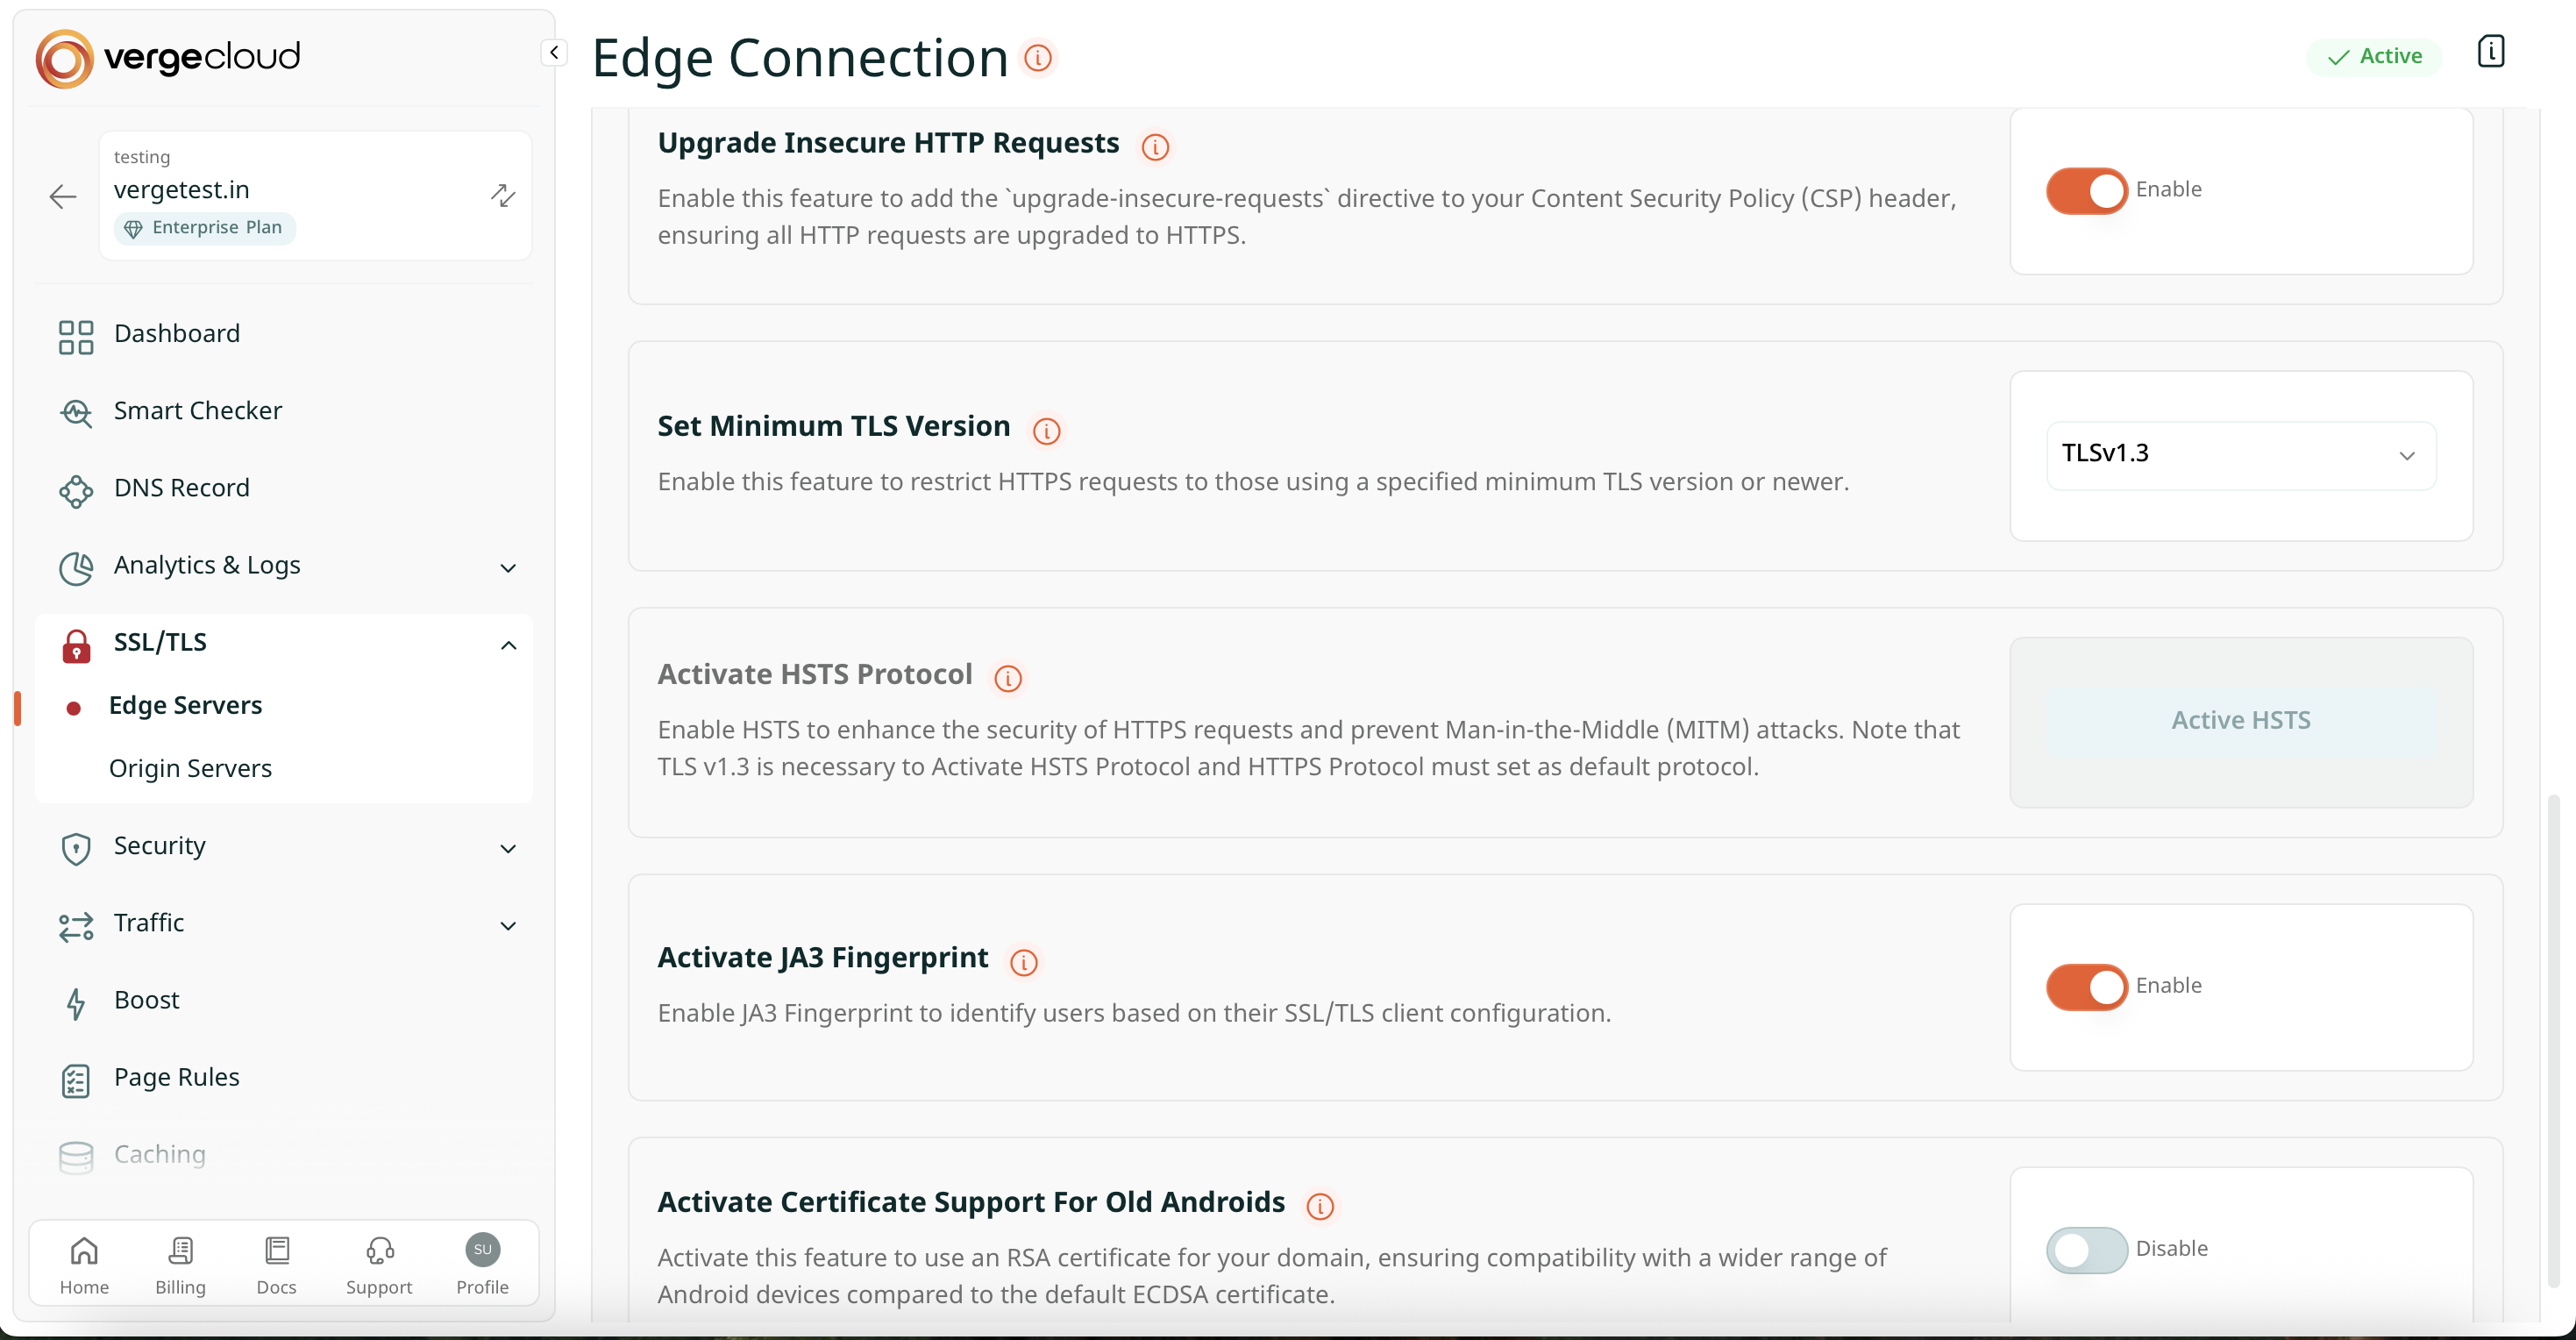The height and width of the screenshot is (1340, 2576).
Task: Enable Certificate Support For Old Androids toggle
Action: [x=2086, y=1249]
